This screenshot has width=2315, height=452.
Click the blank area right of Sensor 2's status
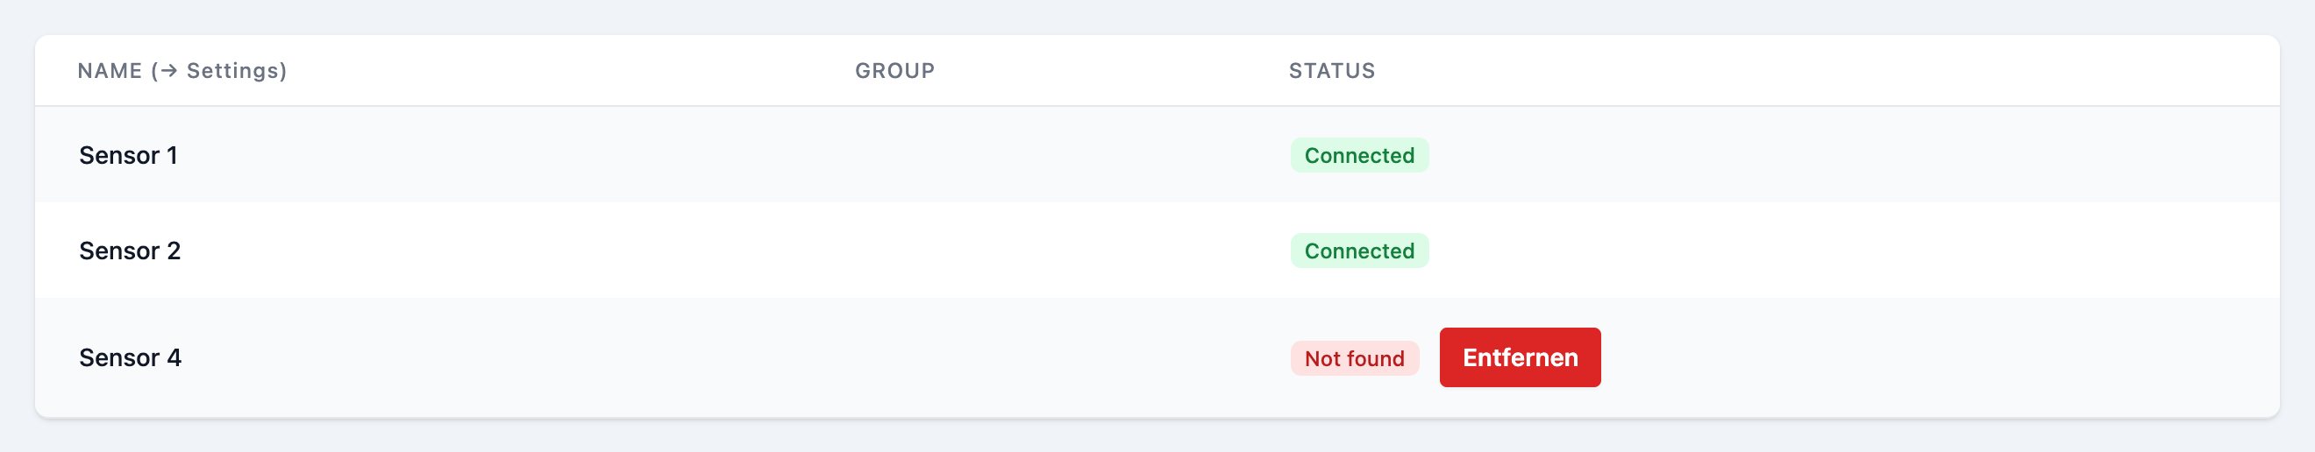(x=1851, y=251)
